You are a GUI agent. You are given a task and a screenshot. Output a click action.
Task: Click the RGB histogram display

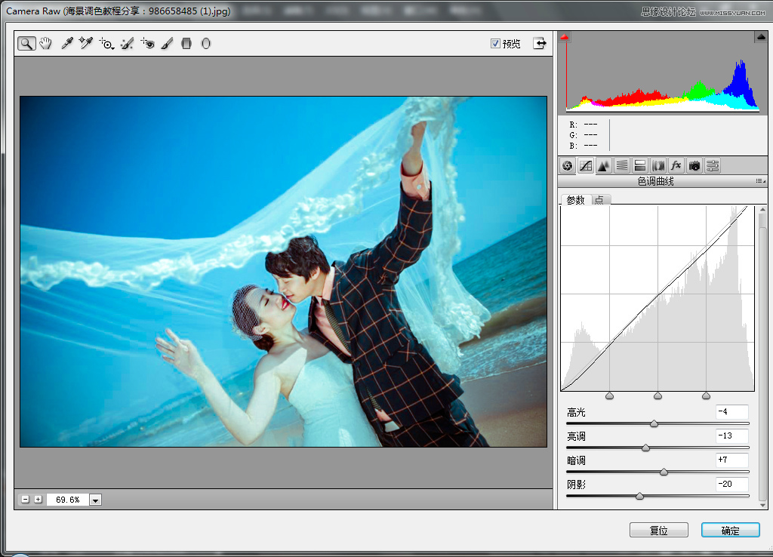click(x=663, y=73)
